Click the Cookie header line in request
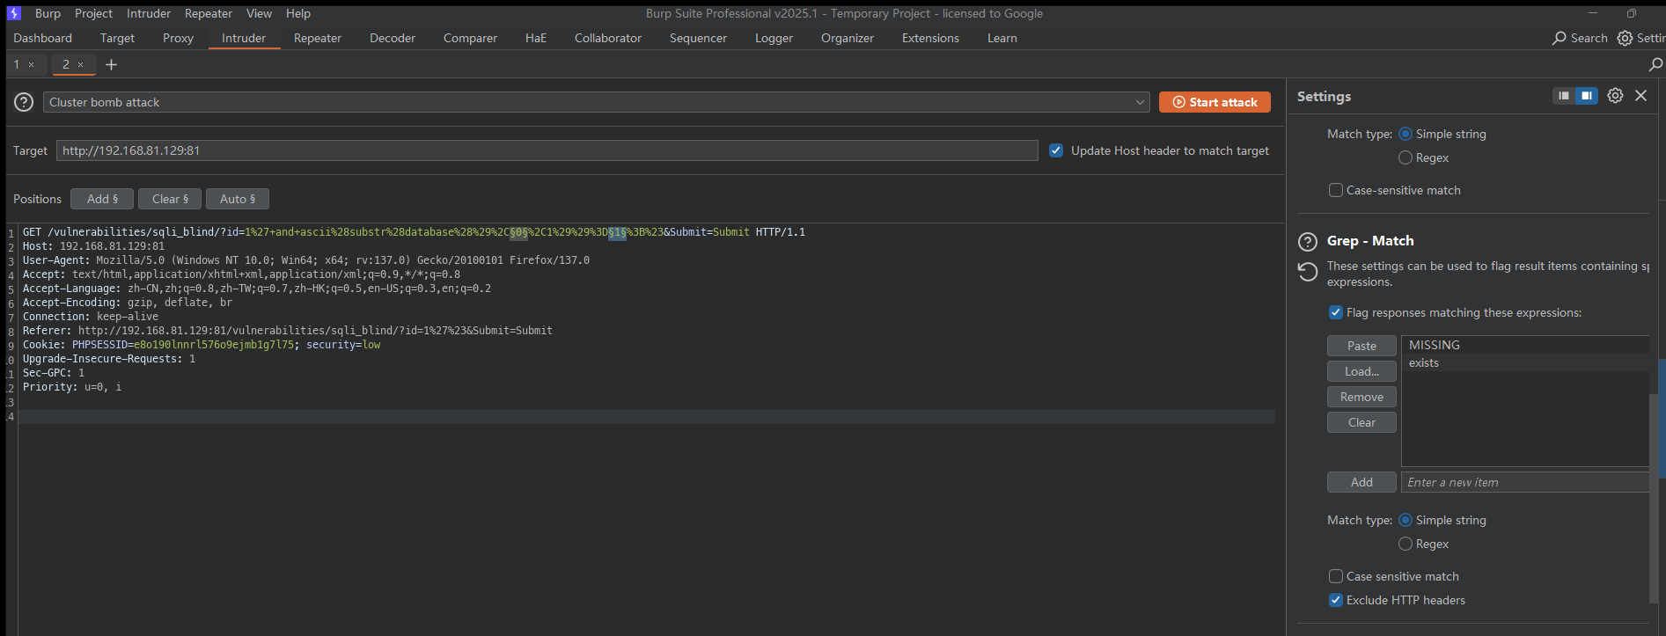This screenshot has height=636, width=1666. (202, 345)
